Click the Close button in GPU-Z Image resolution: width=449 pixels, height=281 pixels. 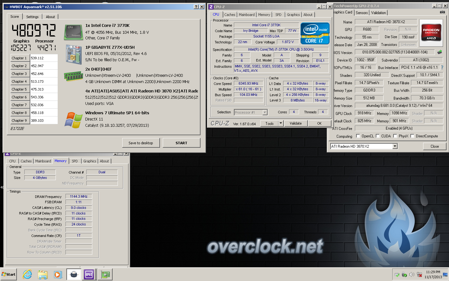tap(435, 146)
